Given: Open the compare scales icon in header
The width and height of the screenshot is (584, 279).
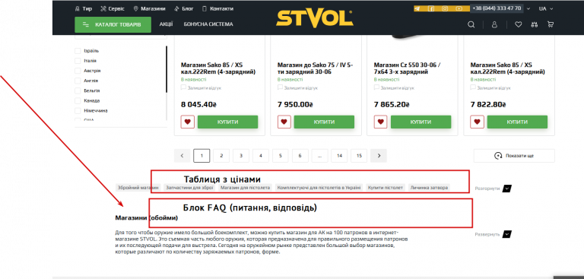Looking at the screenshot, I should (534, 24).
